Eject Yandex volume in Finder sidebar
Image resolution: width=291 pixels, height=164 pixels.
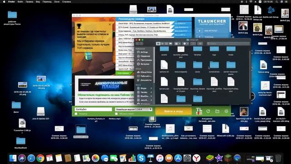[151, 92]
